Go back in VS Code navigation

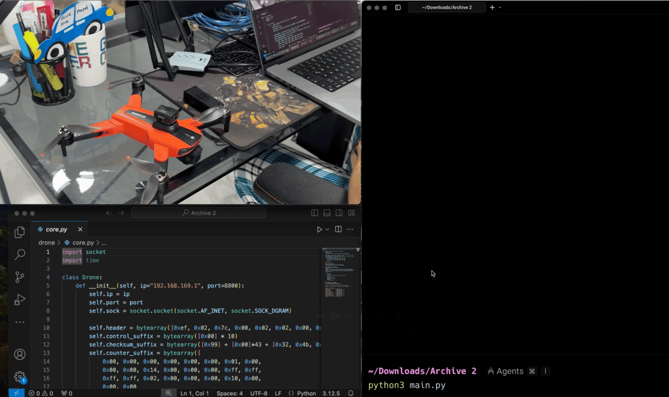(109, 213)
